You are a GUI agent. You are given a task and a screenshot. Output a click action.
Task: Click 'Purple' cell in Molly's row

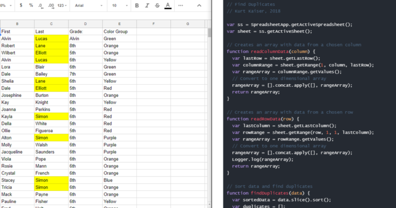[x=119, y=145]
